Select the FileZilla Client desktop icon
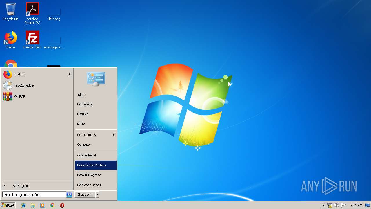 (32, 40)
